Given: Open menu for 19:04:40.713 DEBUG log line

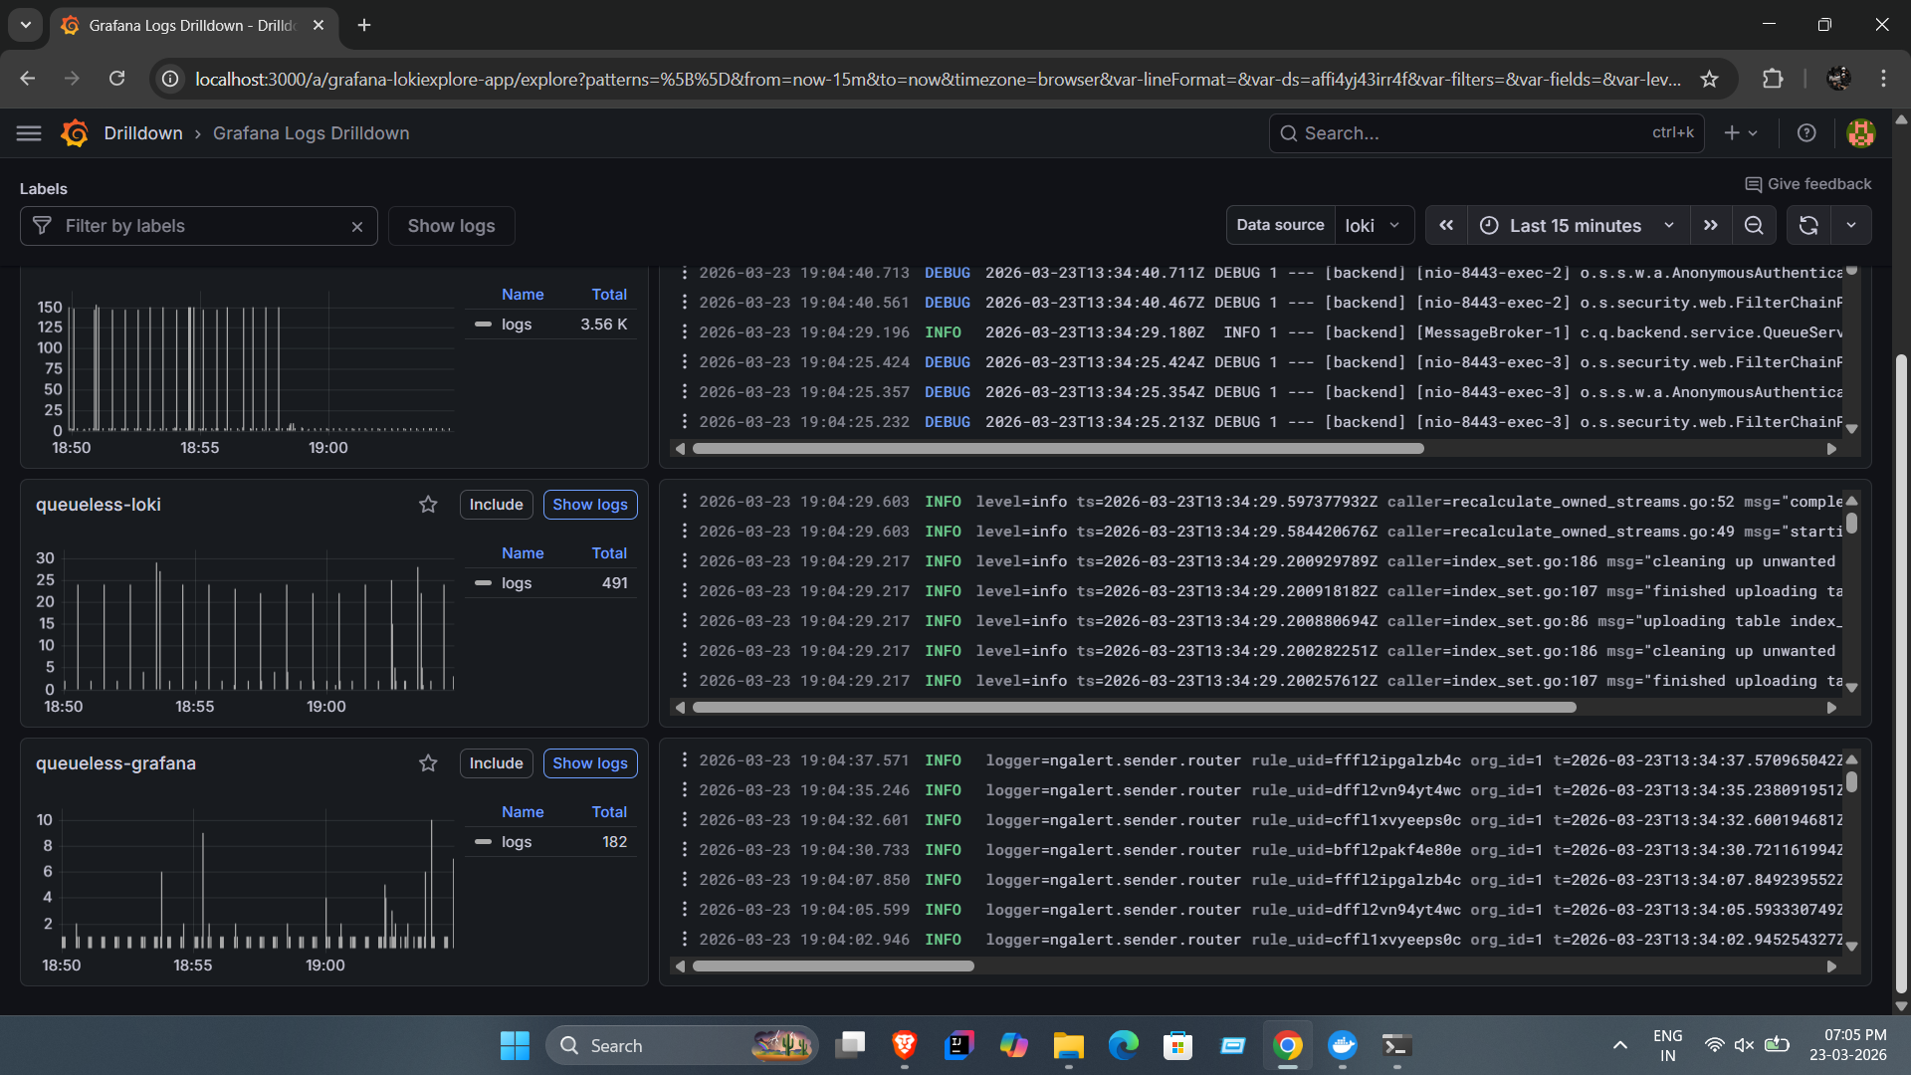Looking at the screenshot, I should click(684, 273).
